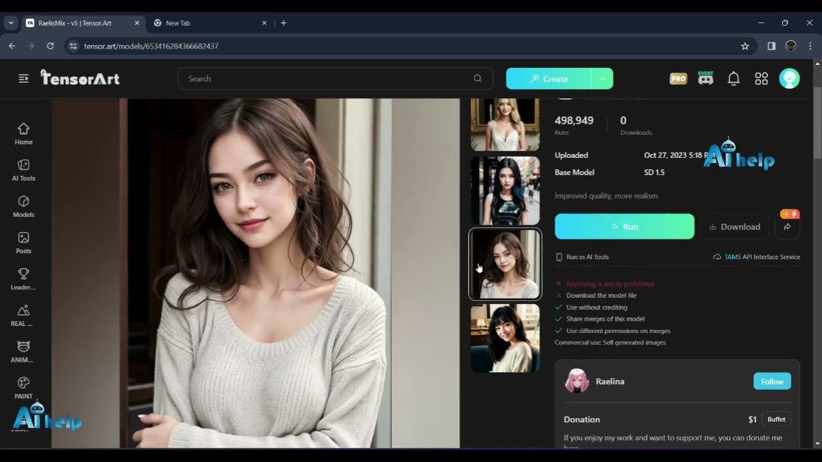Screen dimensions: 822x462
Task: Open Run in AI Tools link
Action: 582,257
